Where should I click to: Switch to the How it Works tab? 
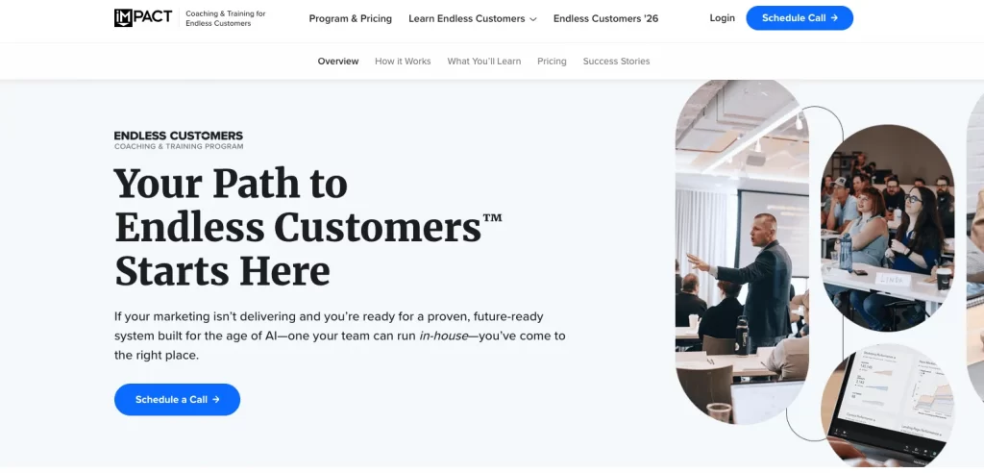(x=403, y=62)
